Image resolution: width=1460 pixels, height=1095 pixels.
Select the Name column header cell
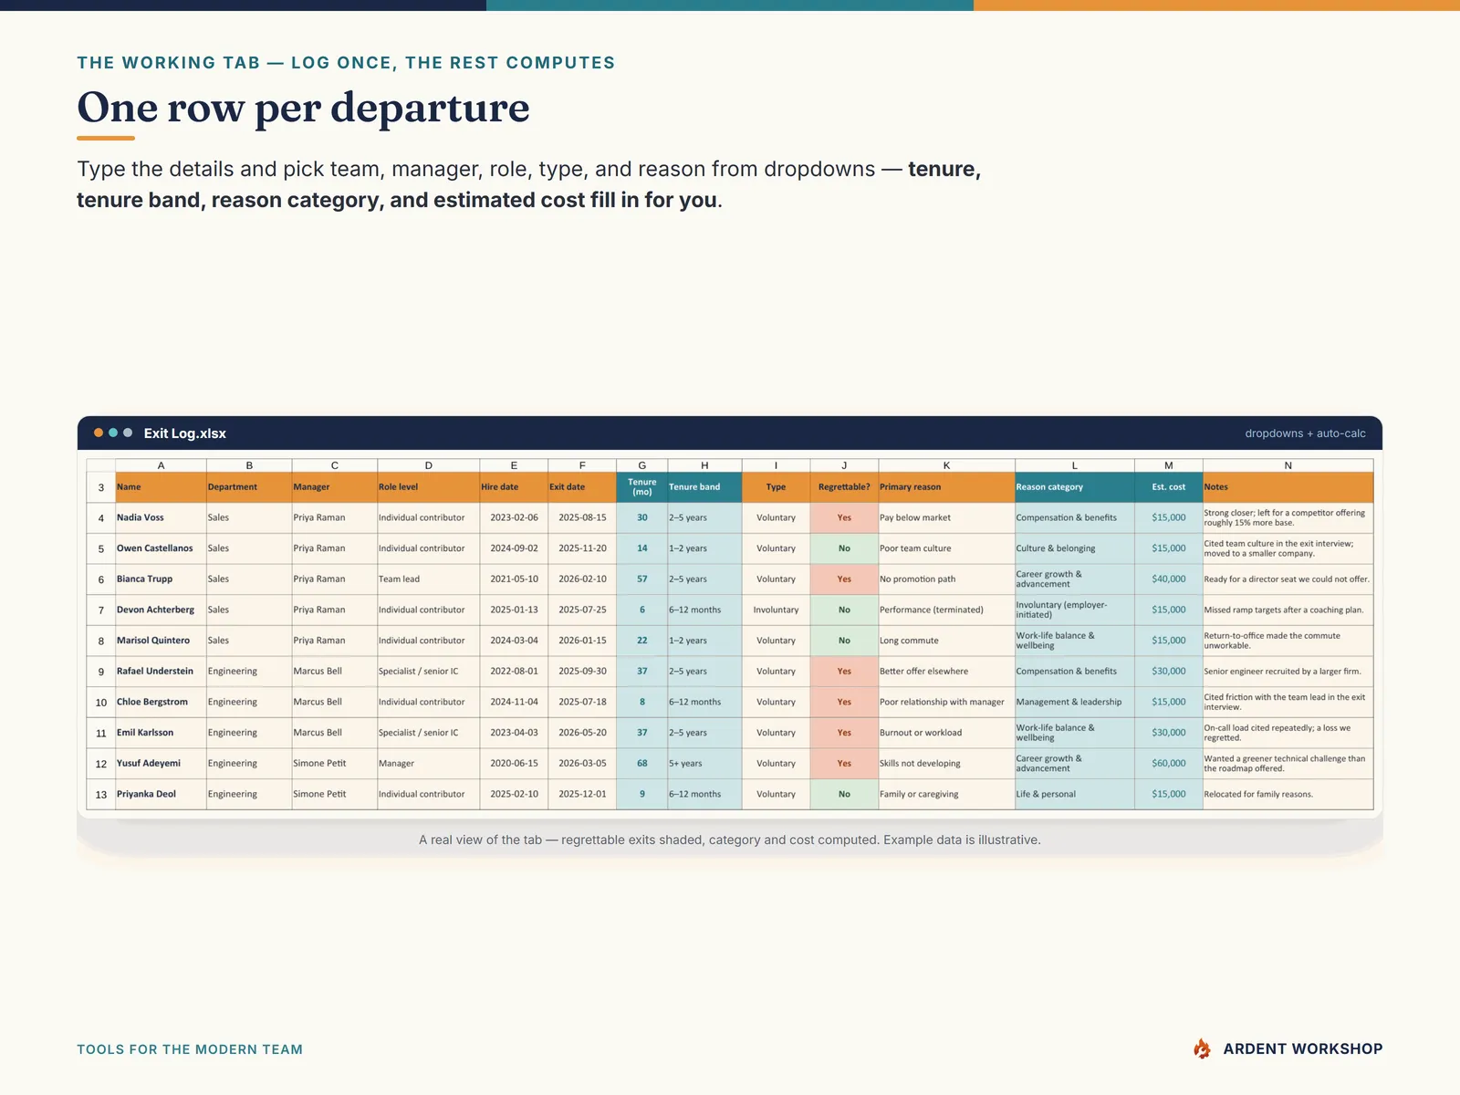161,487
